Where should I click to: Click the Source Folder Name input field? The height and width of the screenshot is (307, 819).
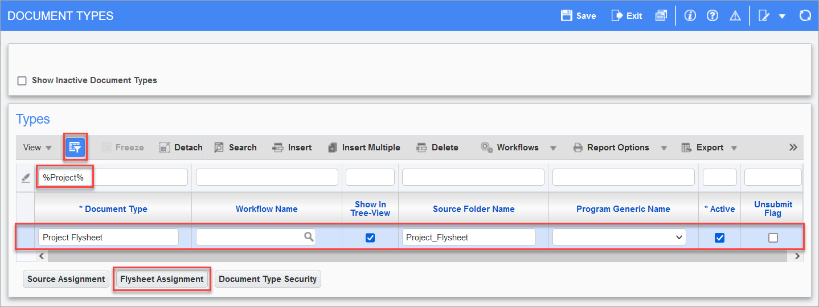[468, 237]
